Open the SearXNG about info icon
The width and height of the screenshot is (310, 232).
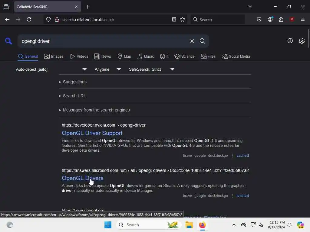point(290,41)
